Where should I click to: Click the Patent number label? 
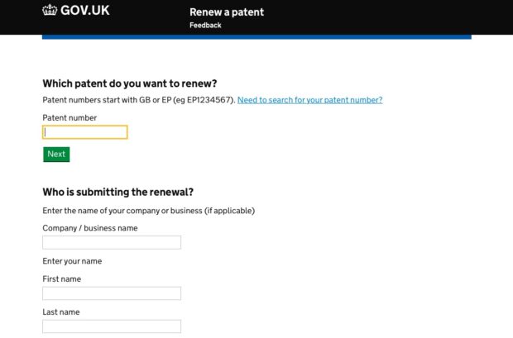(x=70, y=118)
